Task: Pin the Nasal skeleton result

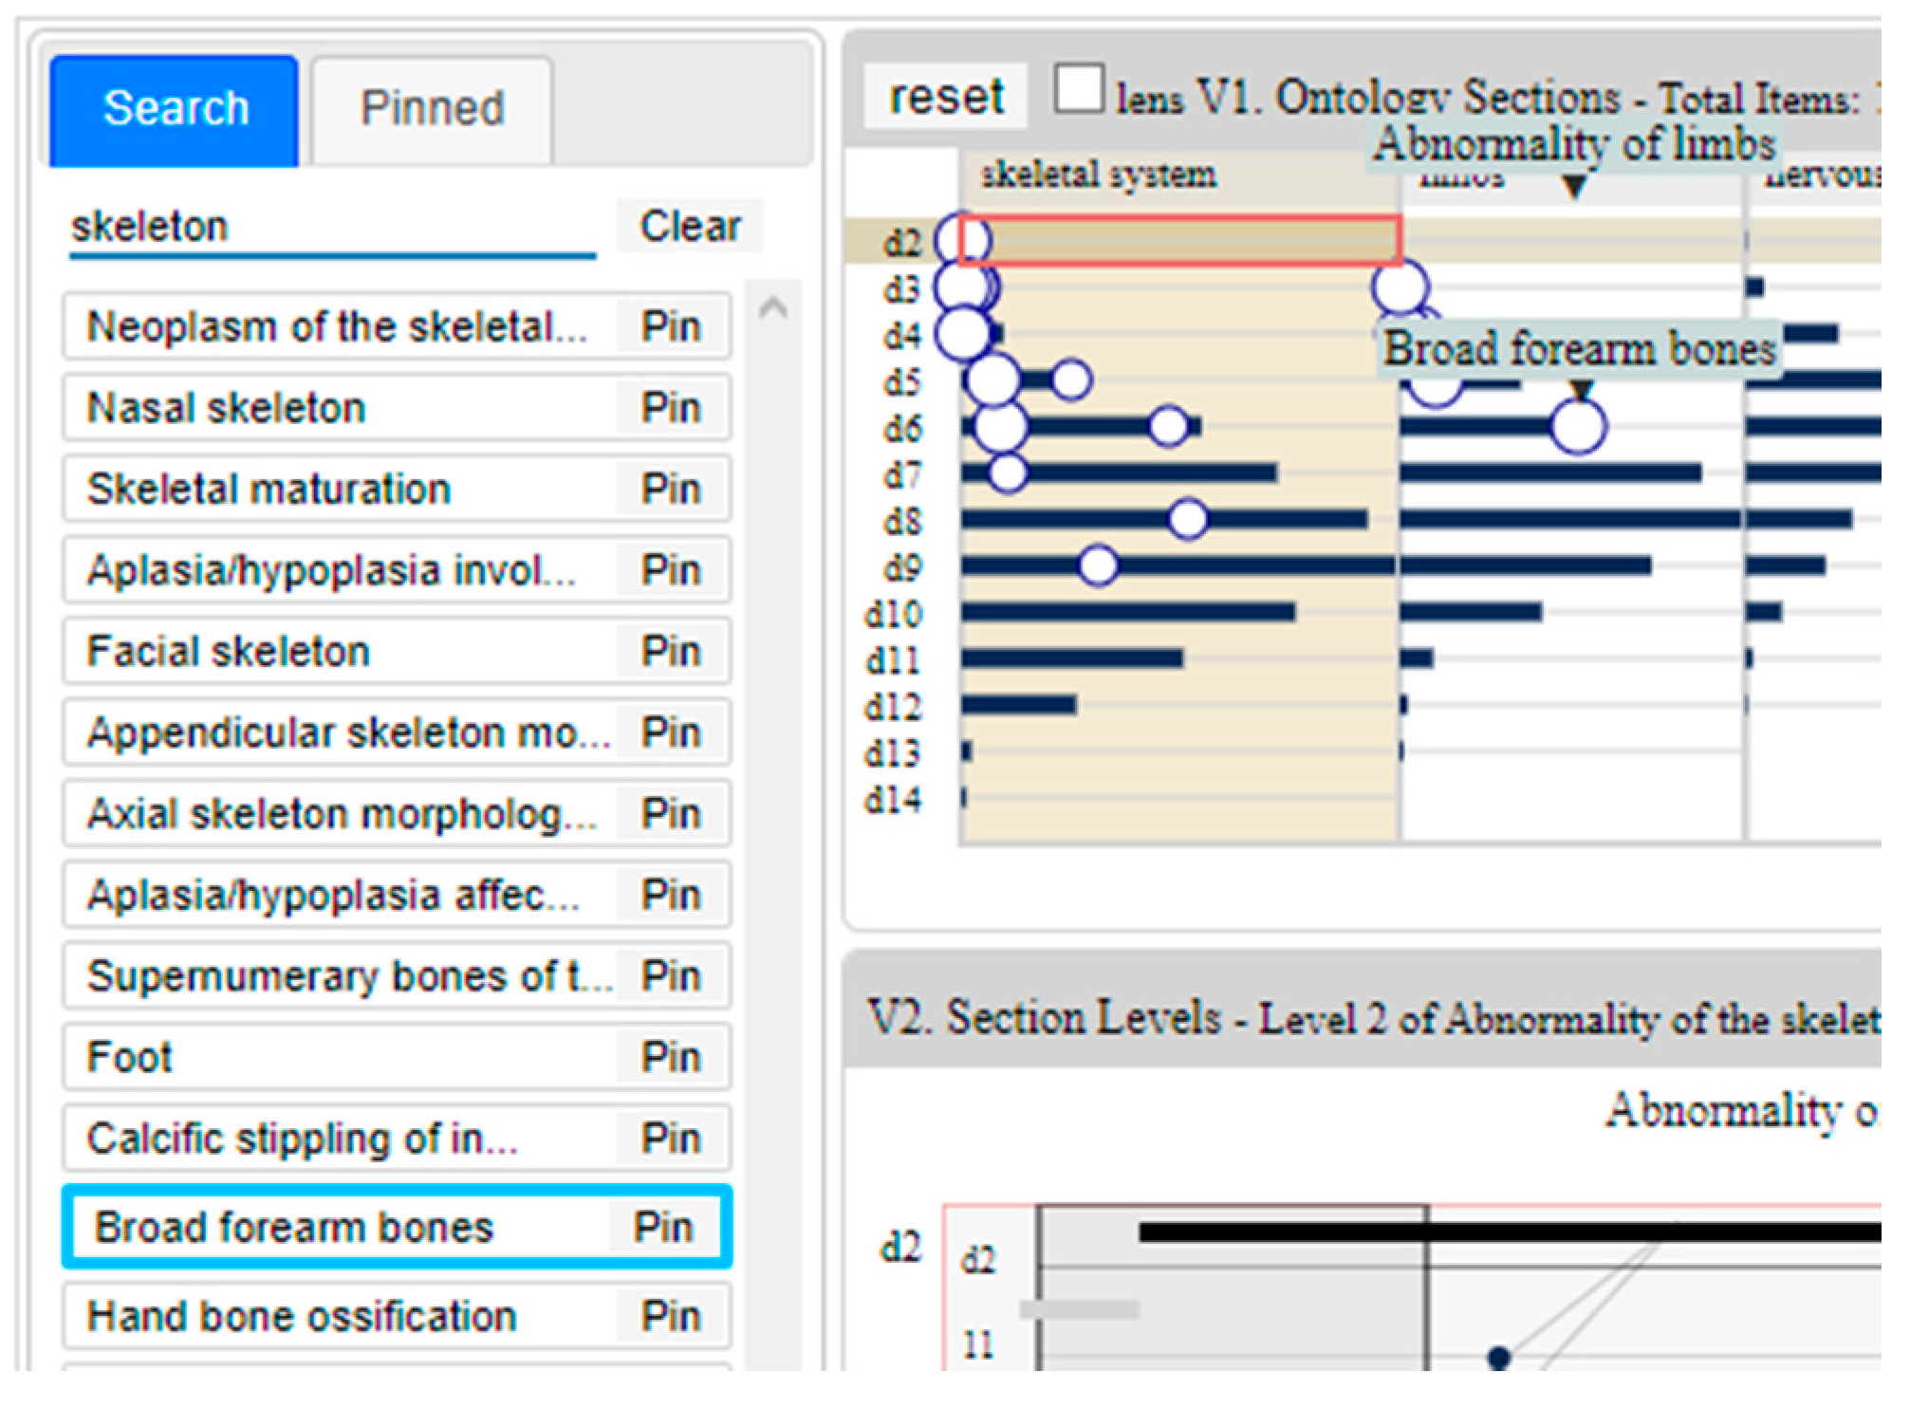Action: pyautogui.click(x=671, y=408)
